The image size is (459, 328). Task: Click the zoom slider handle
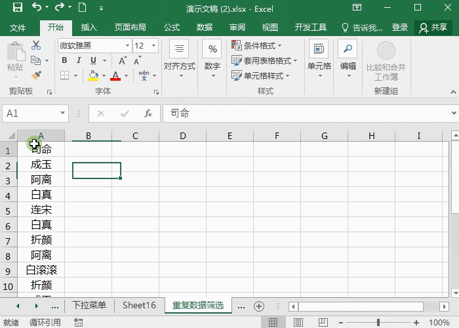pos(378,323)
